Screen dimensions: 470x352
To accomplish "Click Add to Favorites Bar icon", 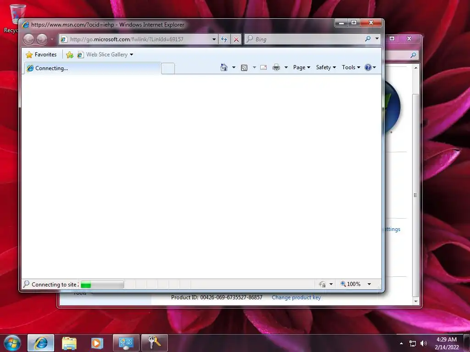I will click(x=70, y=55).
